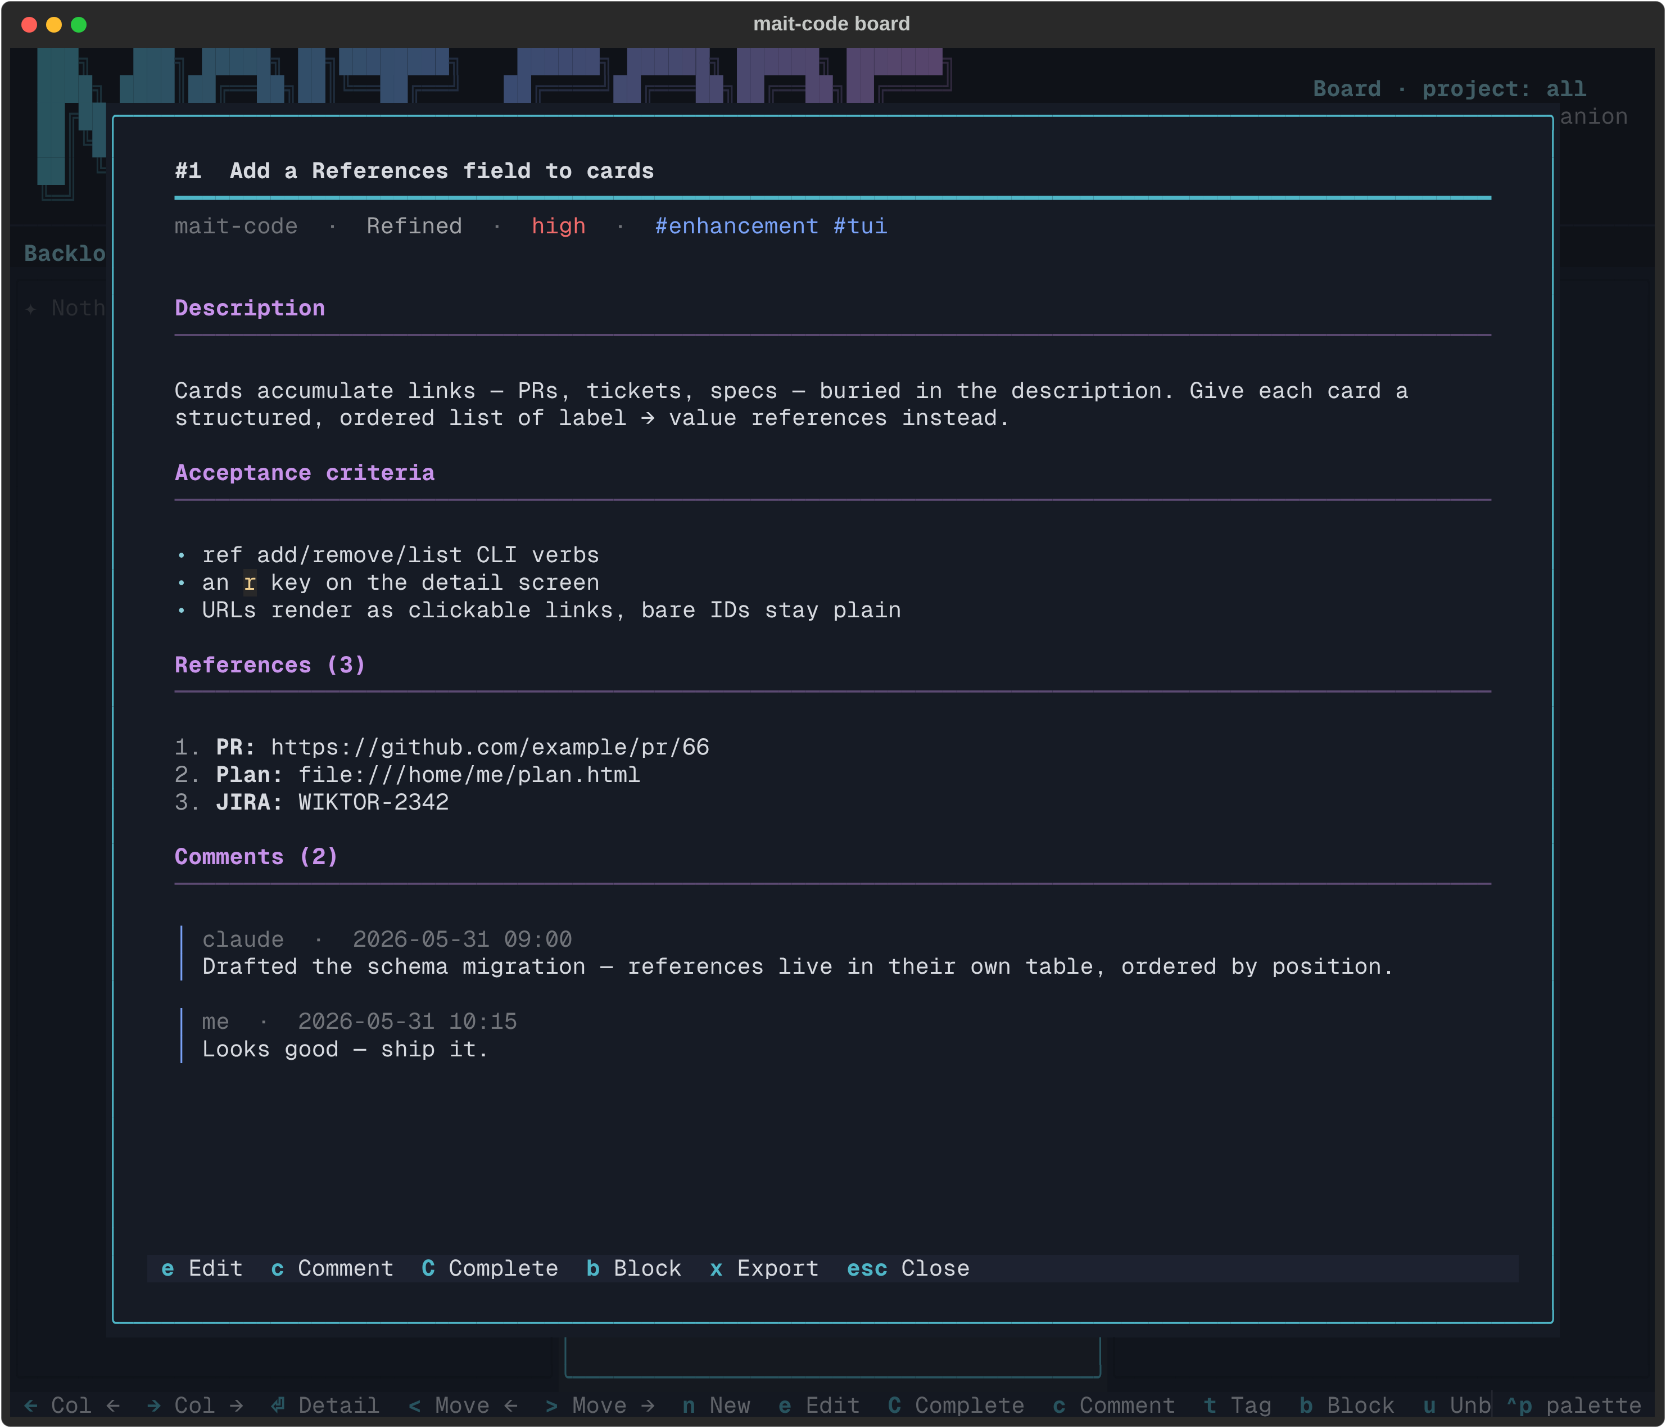Click the card title 'Add a References field to cards'
The height and width of the screenshot is (1428, 1666).
(441, 170)
